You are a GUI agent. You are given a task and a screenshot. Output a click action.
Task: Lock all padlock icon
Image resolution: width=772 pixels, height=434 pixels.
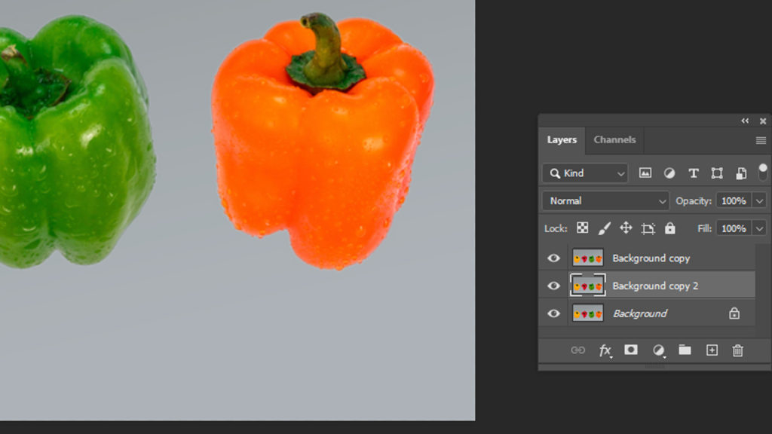click(669, 228)
